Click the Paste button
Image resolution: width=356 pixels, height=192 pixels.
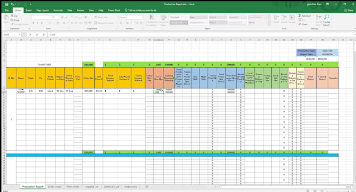(x=6, y=19)
